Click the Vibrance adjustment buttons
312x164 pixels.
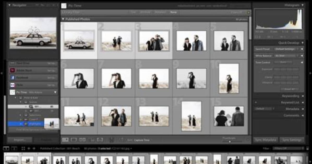click(286, 83)
